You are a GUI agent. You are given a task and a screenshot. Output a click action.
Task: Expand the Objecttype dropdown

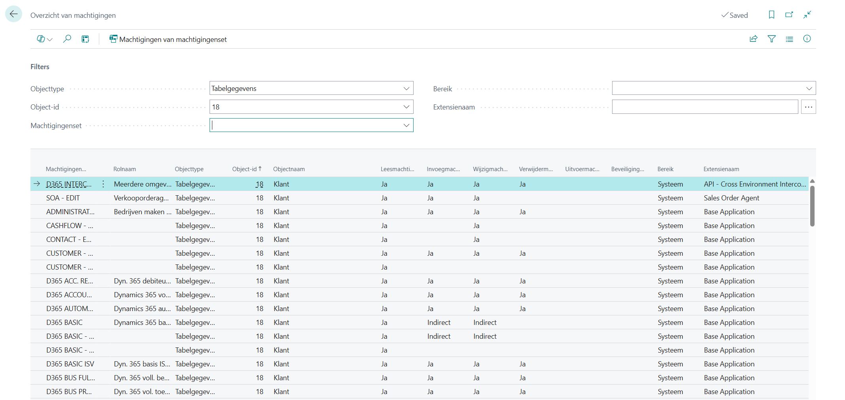406,88
